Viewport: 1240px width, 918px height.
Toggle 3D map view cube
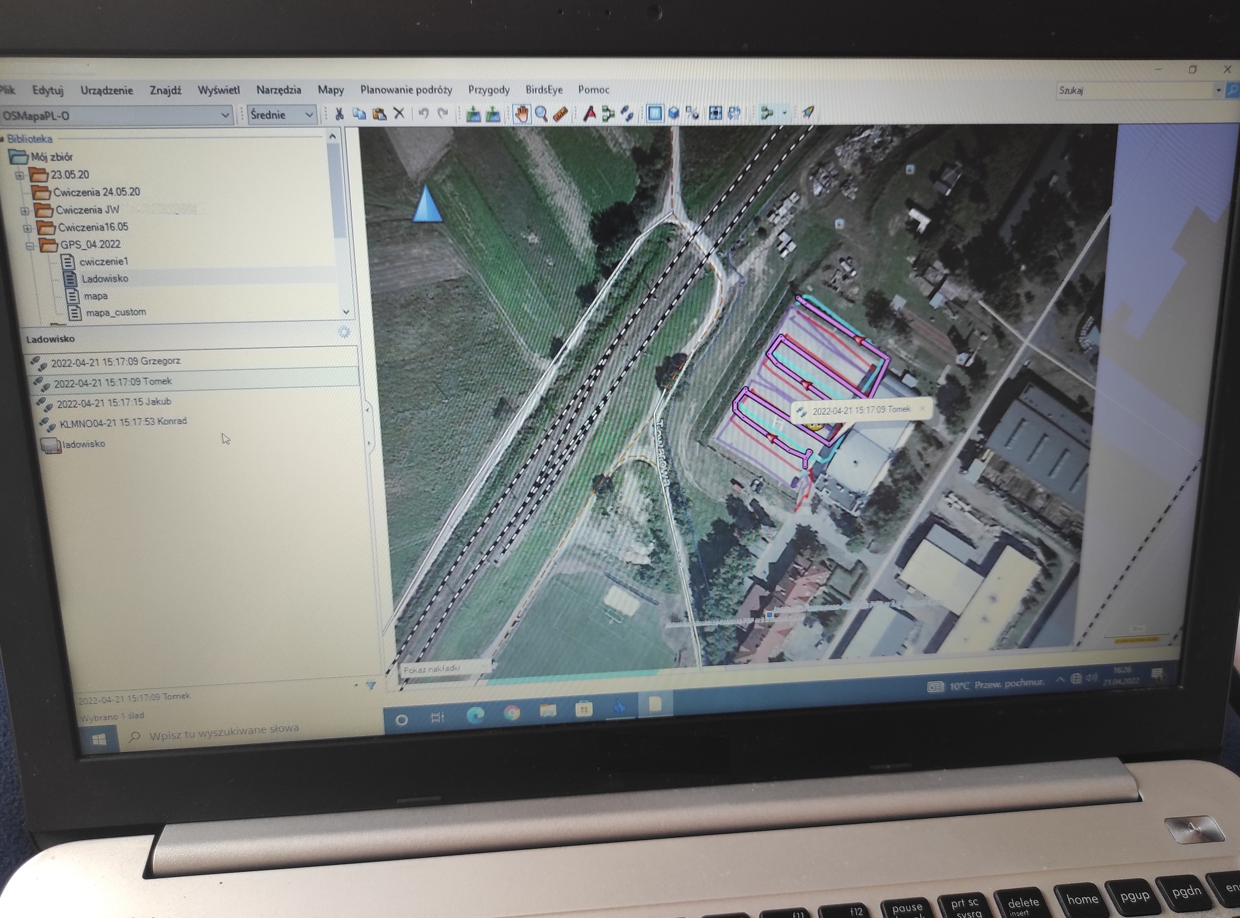(x=673, y=113)
